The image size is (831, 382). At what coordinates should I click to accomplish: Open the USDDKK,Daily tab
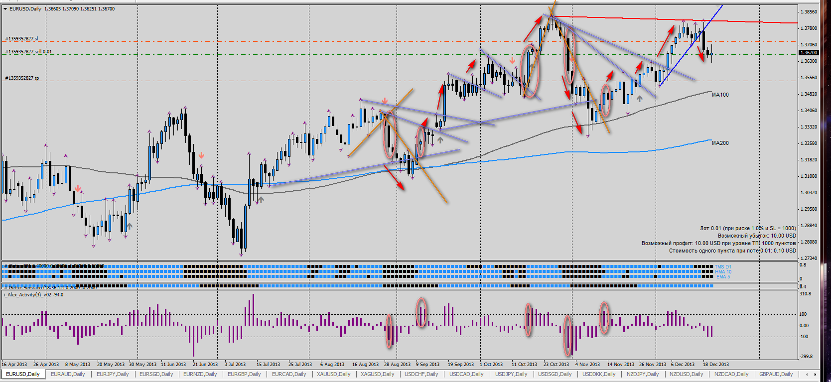pyautogui.click(x=599, y=374)
